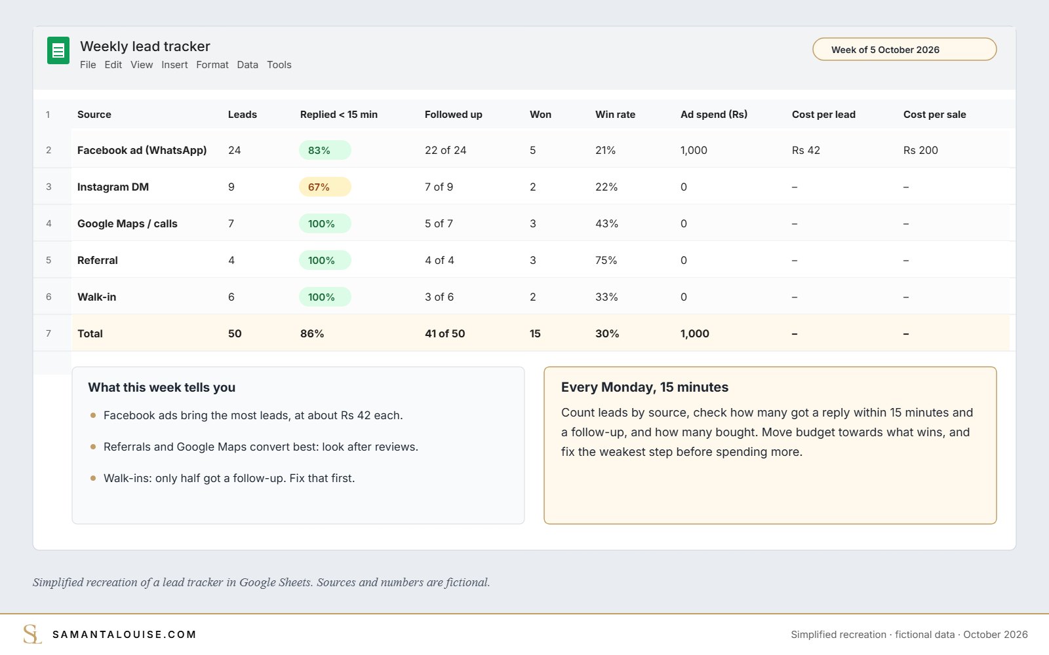This screenshot has height=655, width=1049.
Task: Open the Format menu
Action: coord(212,65)
